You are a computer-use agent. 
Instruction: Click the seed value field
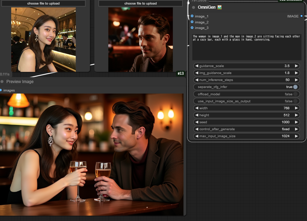pyautogui.click(x=247, y=122)
